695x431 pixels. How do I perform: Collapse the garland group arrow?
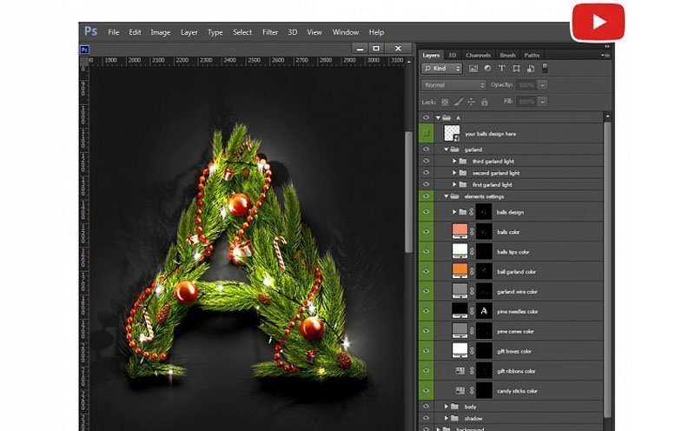(446, 149)
